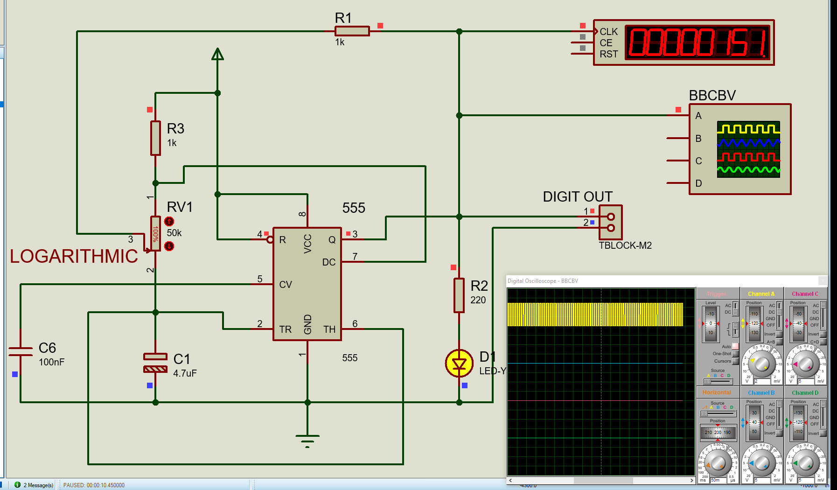Click the Trigger Level thumbwheel
This screenshot has height=490, width=837.
tap(711, 323)
